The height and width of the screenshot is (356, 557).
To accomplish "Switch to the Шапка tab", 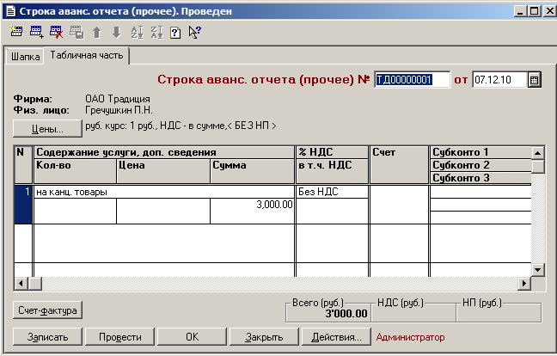I will 24,57.
